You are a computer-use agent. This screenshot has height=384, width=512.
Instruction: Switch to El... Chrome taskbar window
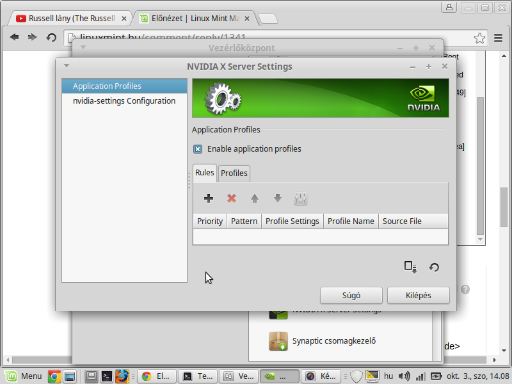click(157, 376)
